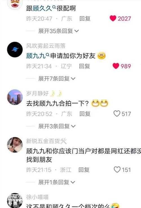Reply to the 辽宁 comment
This screenshot has width=141, height=208.
click(84, 66)
